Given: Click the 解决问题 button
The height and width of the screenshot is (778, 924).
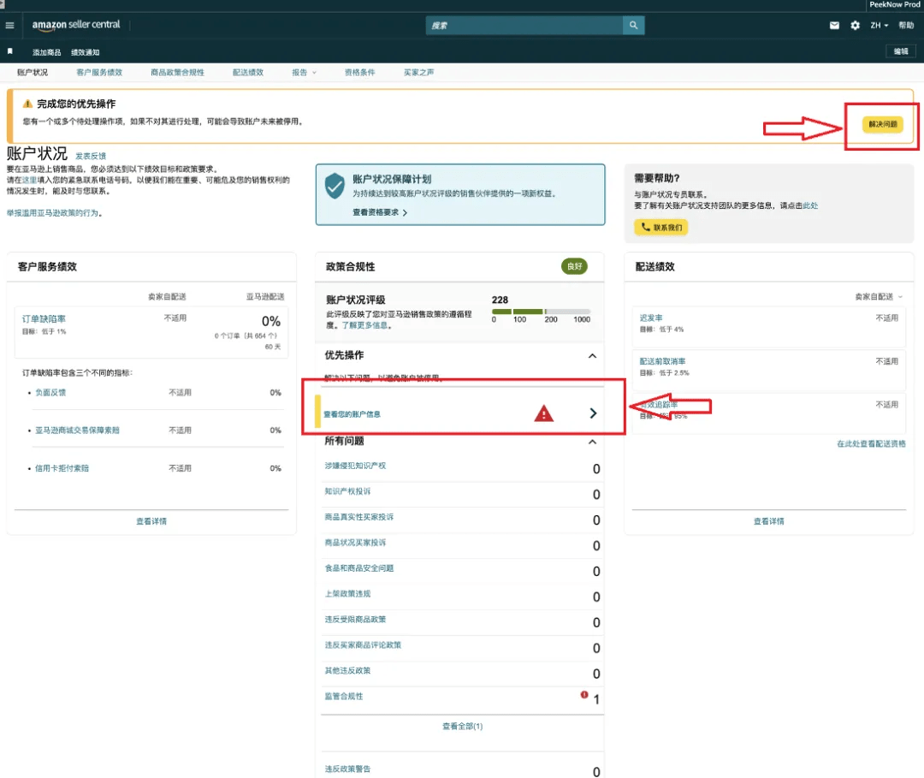Looking at the screenshot, I should click(882, 125).
